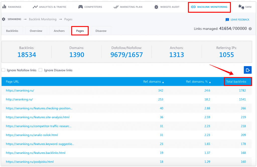Image resolution: width=257 pixels, height=167 pixels.
Task: Open the podpiska.html page link
Action: pyautogui.click(x=30, y=161)
